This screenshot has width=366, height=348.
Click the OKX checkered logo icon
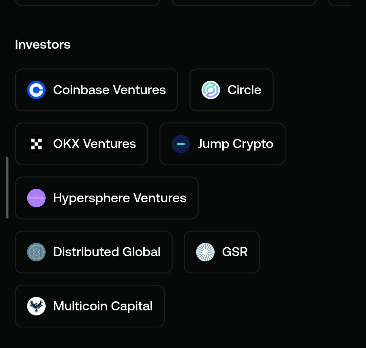(36, 144)
